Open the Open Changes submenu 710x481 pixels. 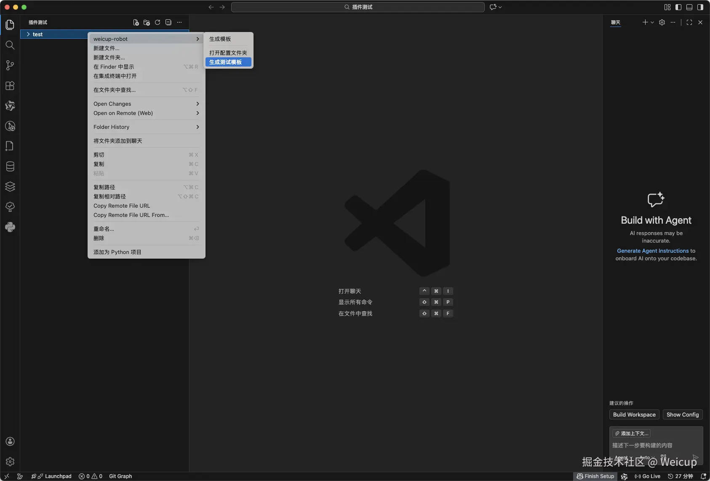[x=146, y=104]
